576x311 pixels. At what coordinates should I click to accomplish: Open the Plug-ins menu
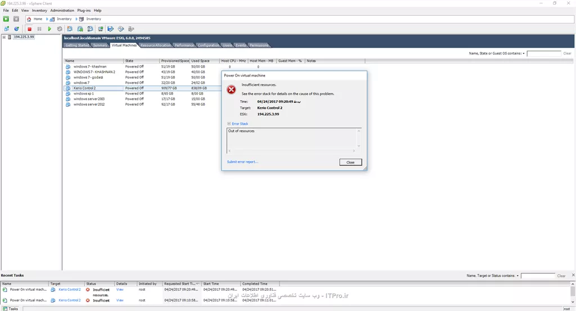pyautogui.click(x=84, y=11)
